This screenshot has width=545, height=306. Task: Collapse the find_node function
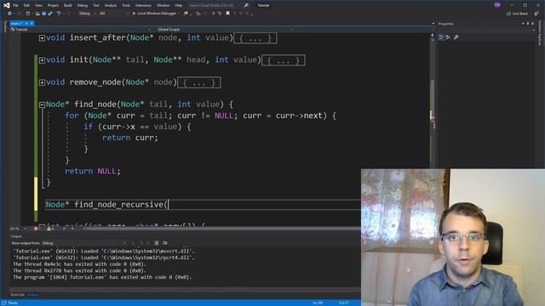pyautogui.click(x=42, y=105)
